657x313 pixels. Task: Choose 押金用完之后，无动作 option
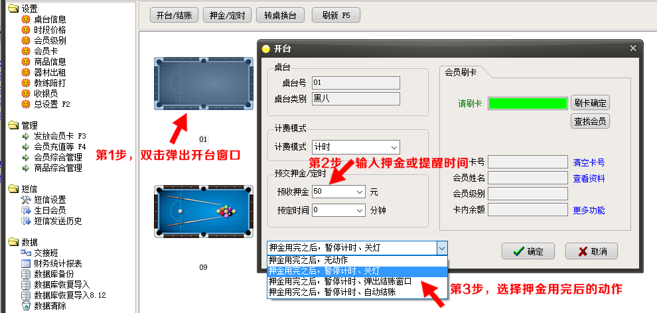(x=358, y=260)
